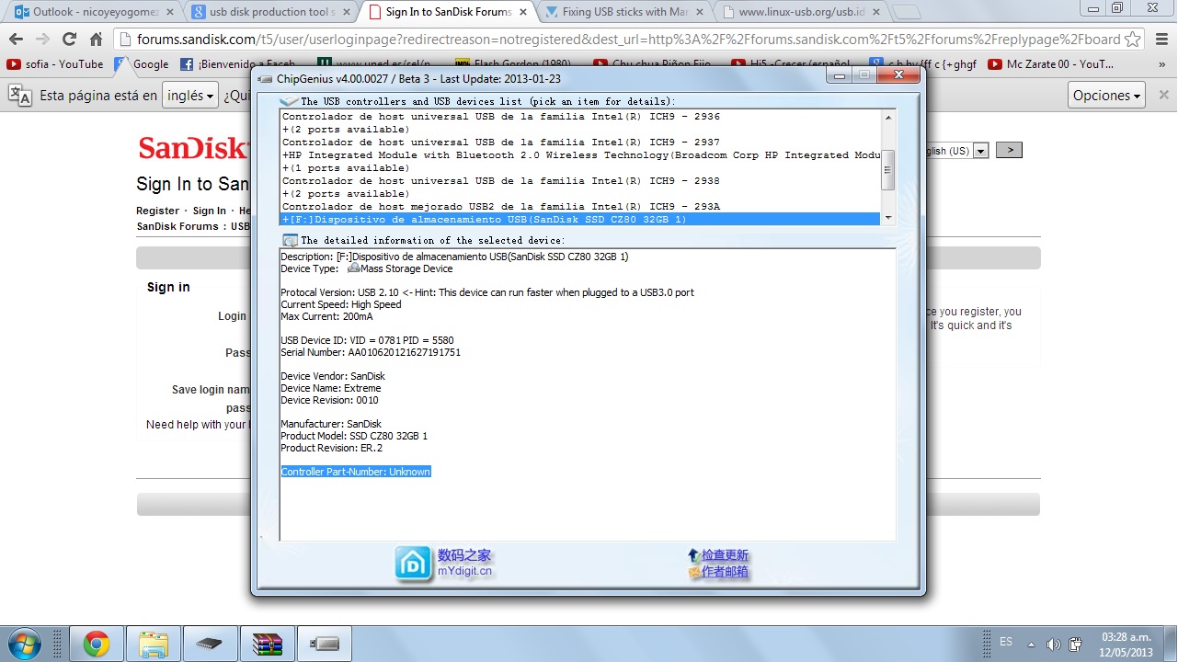Click the SanDisk Forums breadcrumb link
1178x662 pixels.
(x=177, y=226)
